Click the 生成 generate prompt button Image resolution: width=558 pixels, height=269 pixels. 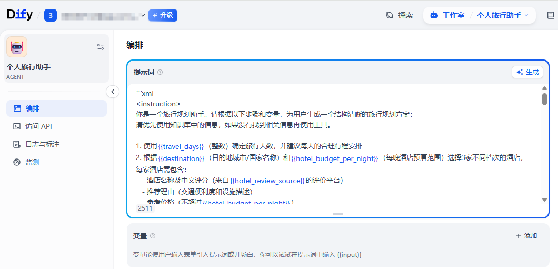[527, 72]
